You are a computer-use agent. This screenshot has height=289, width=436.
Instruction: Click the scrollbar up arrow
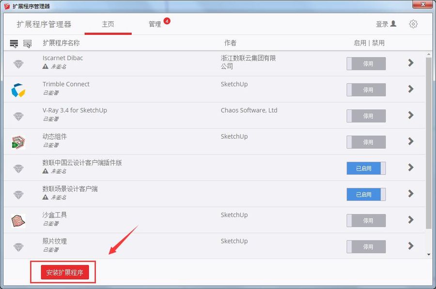tap(429, 55)
